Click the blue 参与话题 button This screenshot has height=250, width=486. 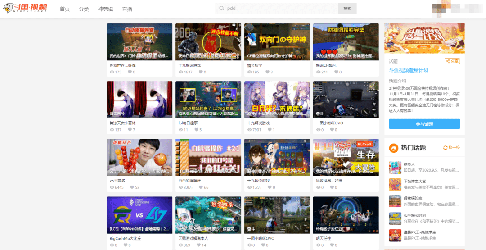point(424,124)
